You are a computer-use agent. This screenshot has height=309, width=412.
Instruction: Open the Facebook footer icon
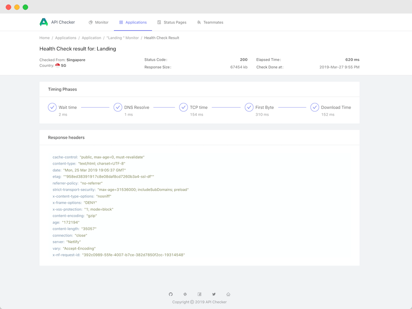(x=200, y=294)
